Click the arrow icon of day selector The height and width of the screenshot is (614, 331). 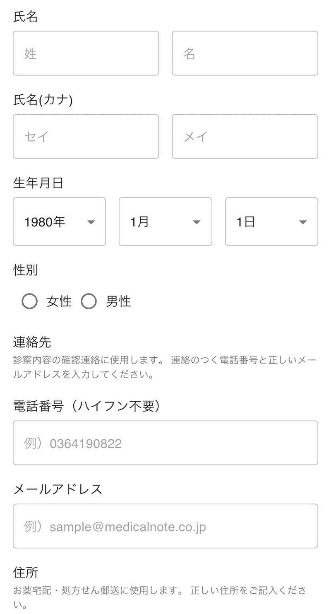pos(303,222)
